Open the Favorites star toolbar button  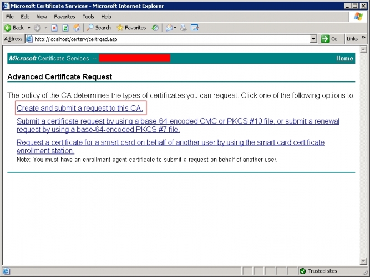(131, 28)
